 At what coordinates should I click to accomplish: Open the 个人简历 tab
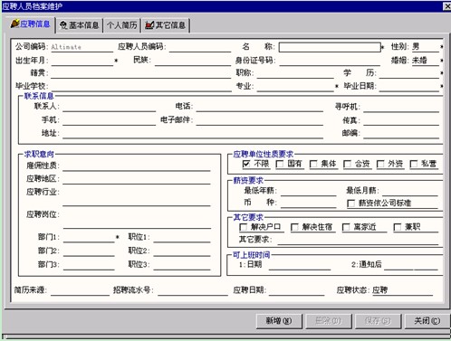point(122,25)
